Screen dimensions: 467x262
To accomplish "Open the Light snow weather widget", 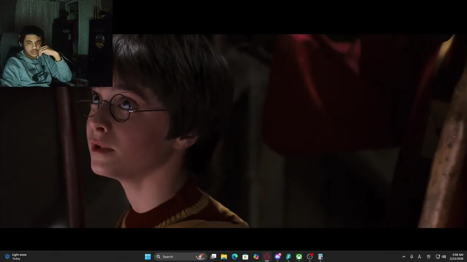I will coord(16,257).
